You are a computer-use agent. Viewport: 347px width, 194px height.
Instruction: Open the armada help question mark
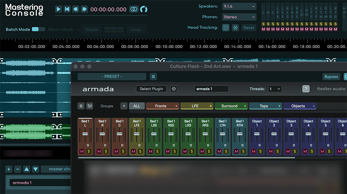click(x=306, y=89)
